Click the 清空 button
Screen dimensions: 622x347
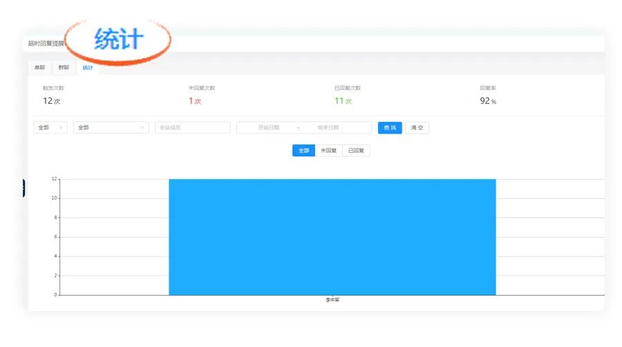pyautogui.click(x=417, y=128)
